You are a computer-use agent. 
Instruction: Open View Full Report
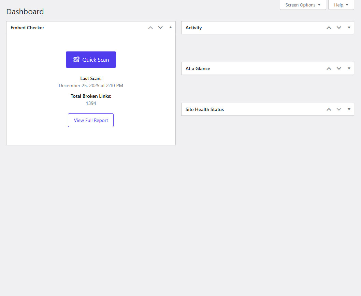click(91, 120)
